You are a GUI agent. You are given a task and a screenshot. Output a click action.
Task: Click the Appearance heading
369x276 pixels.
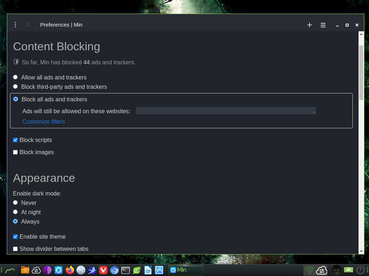44,178
